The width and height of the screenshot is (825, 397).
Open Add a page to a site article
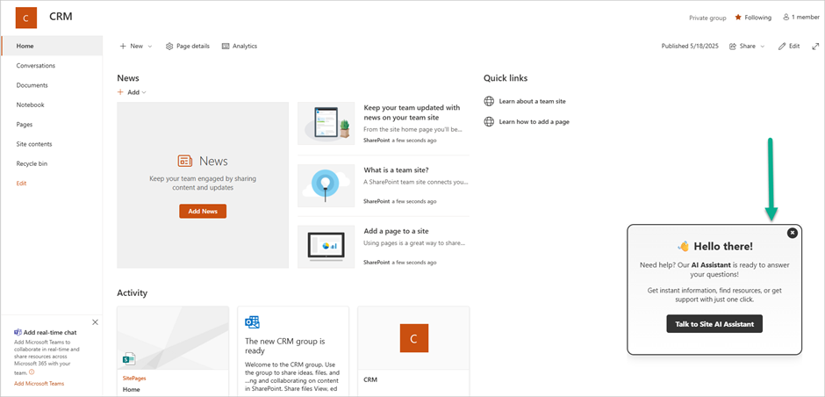[396, 231]
